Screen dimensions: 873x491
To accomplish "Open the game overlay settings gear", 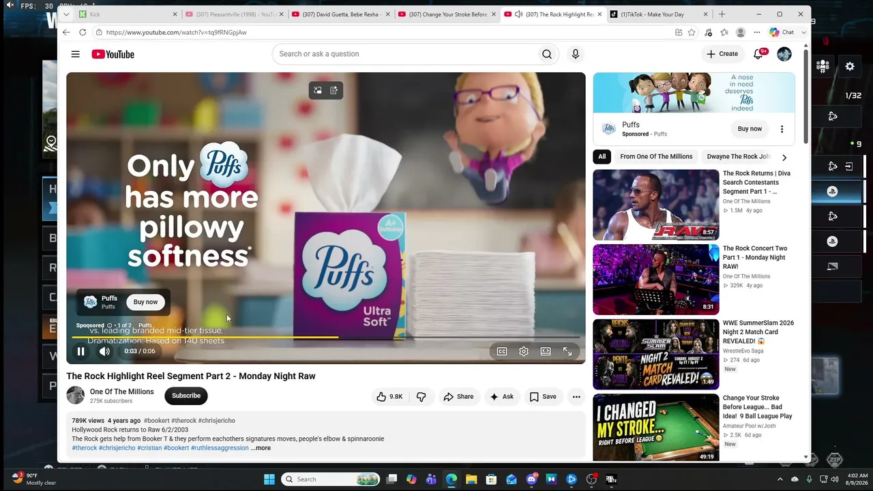I will pos(850,66).
